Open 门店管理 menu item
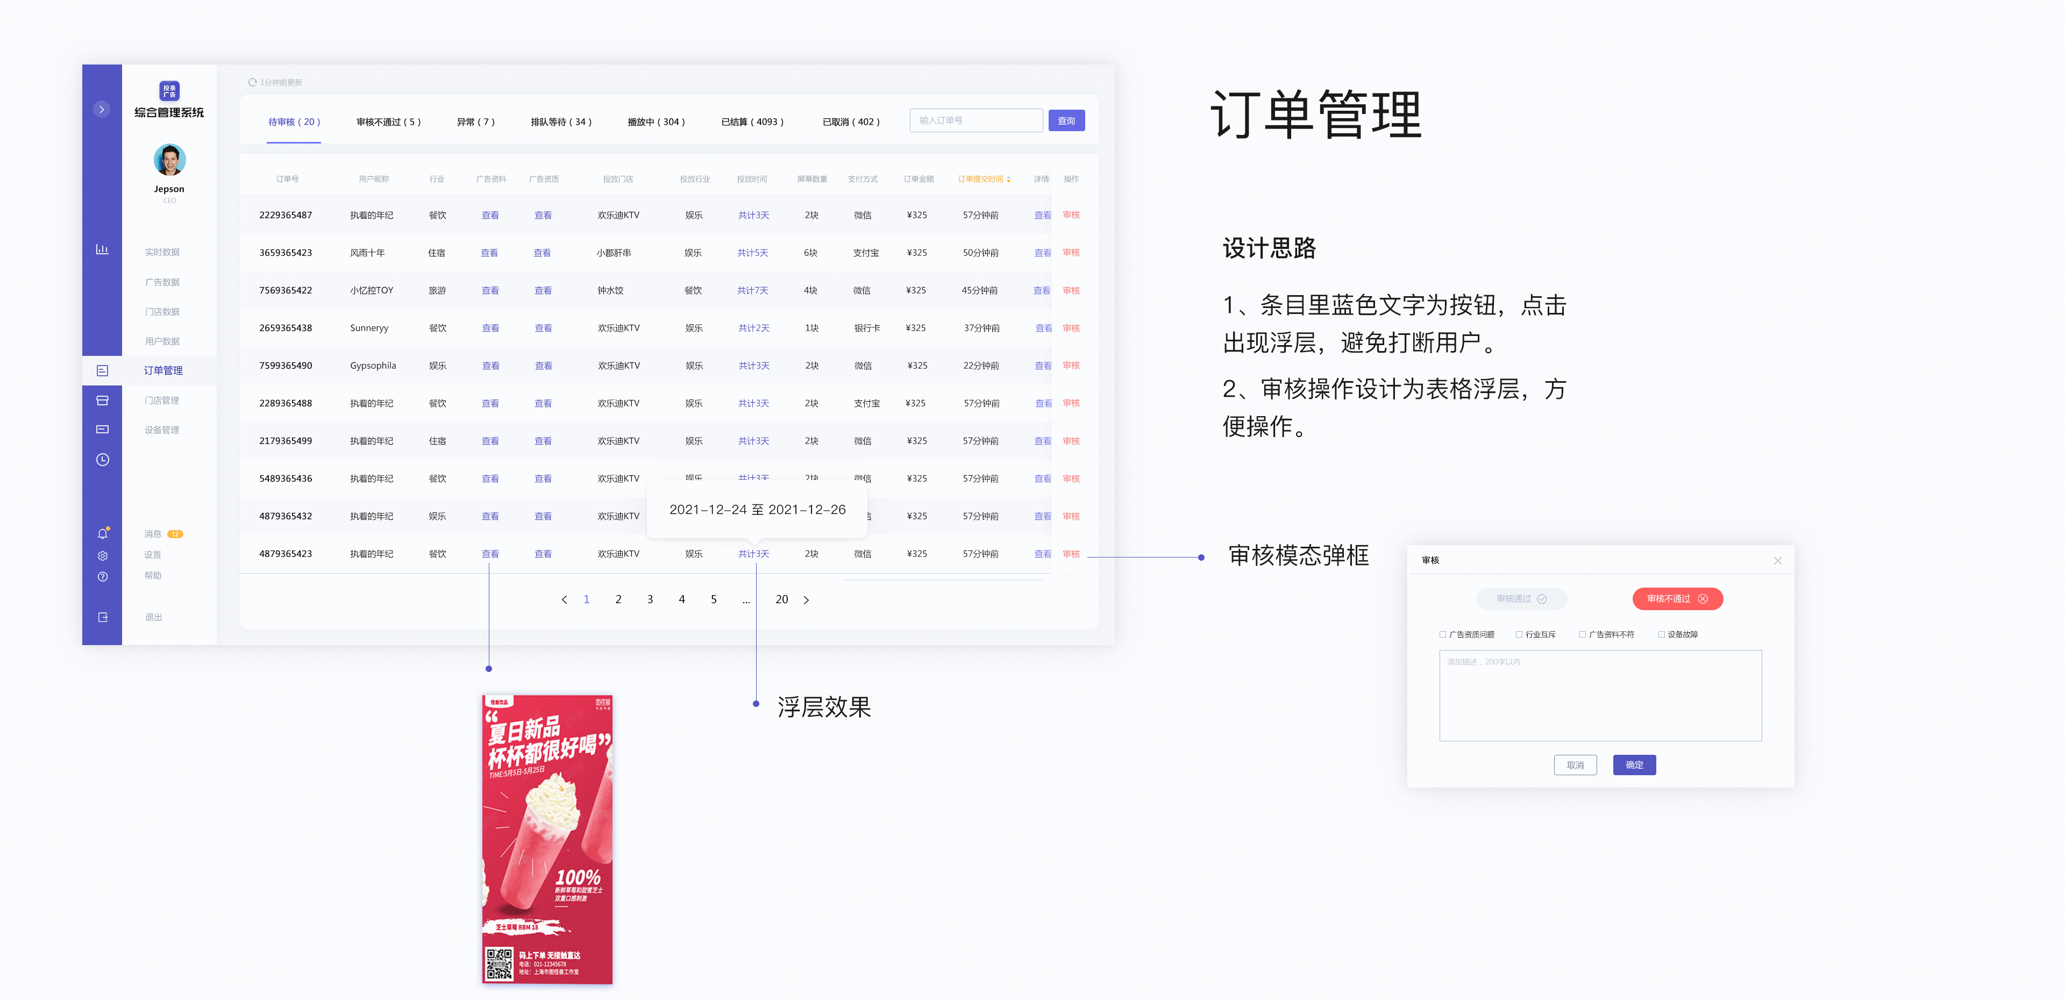 (162, 401)
